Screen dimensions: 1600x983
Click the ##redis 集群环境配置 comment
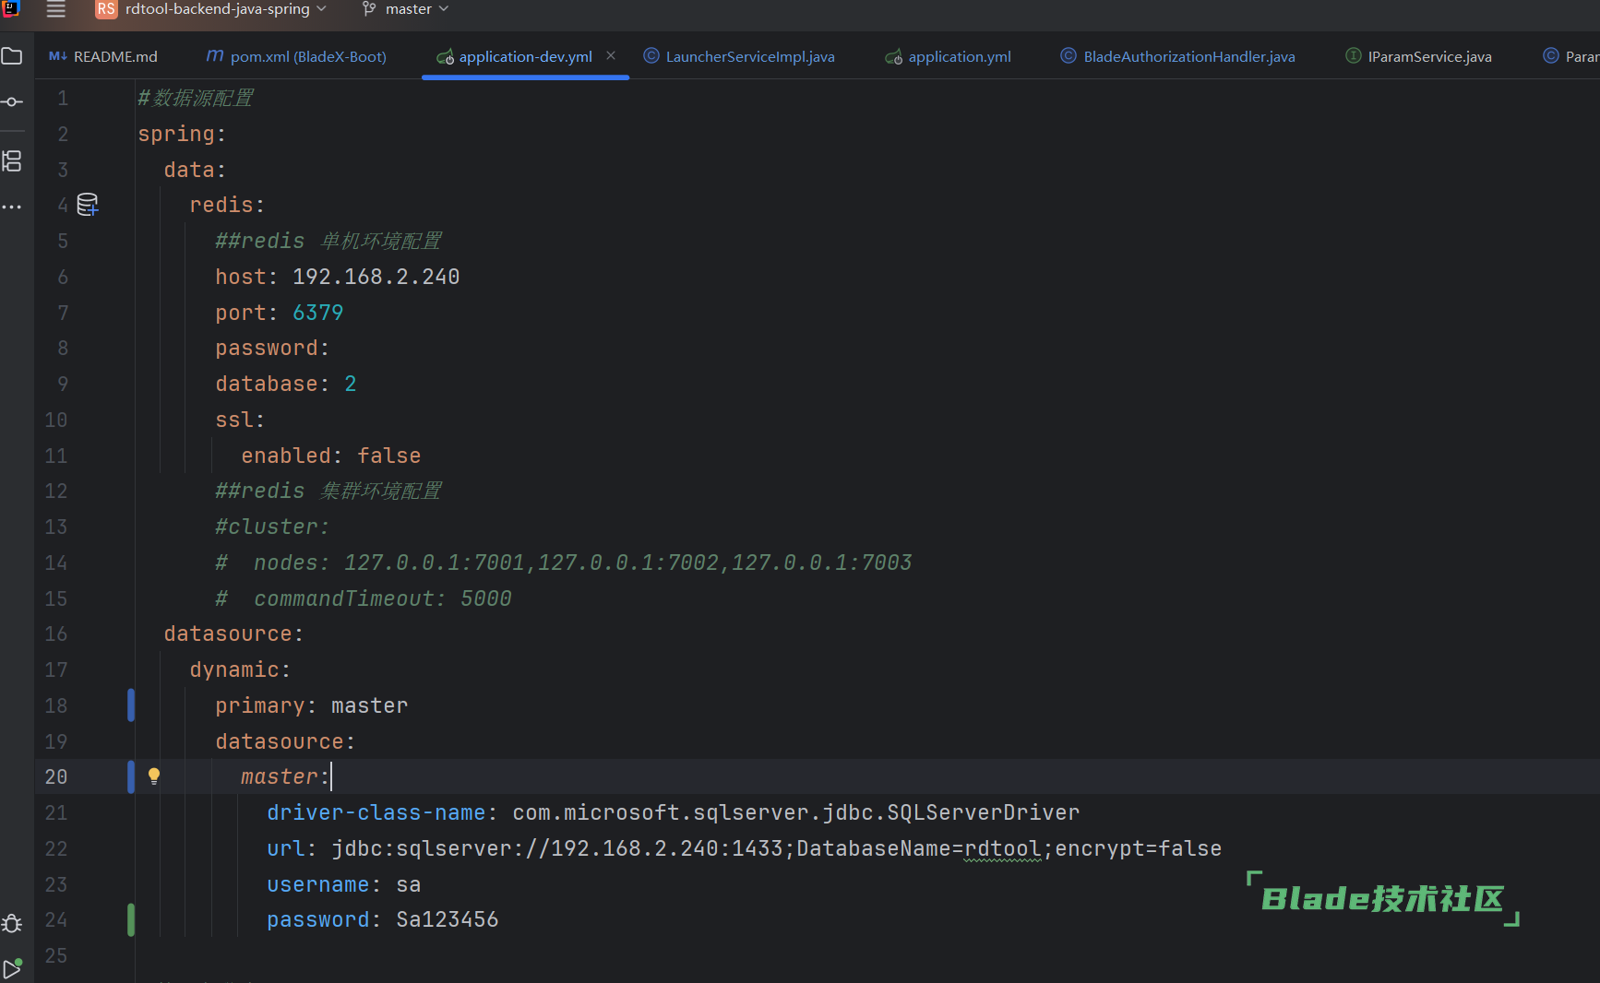(x=328, y=491)
